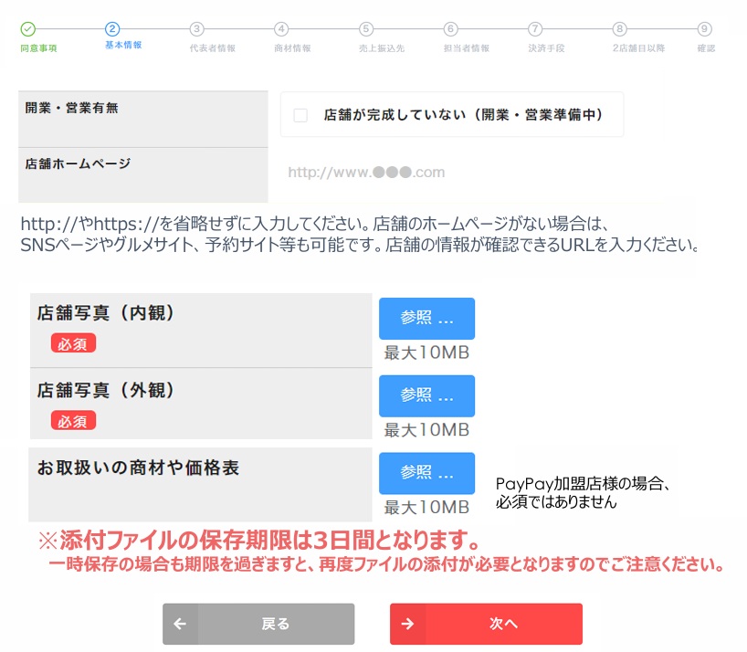Click the 必須 badge under 店舗写真（外観）

[x=73, y=421]
